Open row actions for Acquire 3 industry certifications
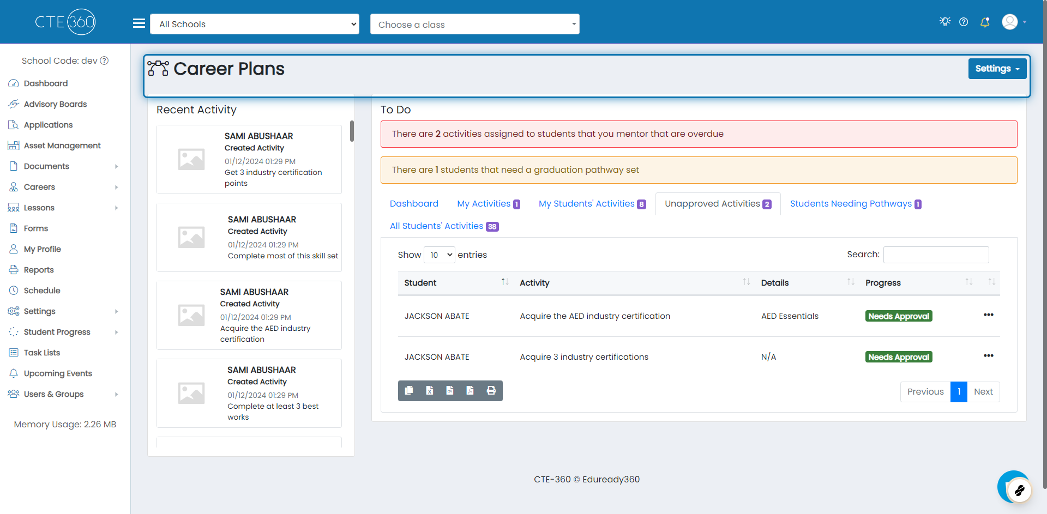 [x=989, y=356]
